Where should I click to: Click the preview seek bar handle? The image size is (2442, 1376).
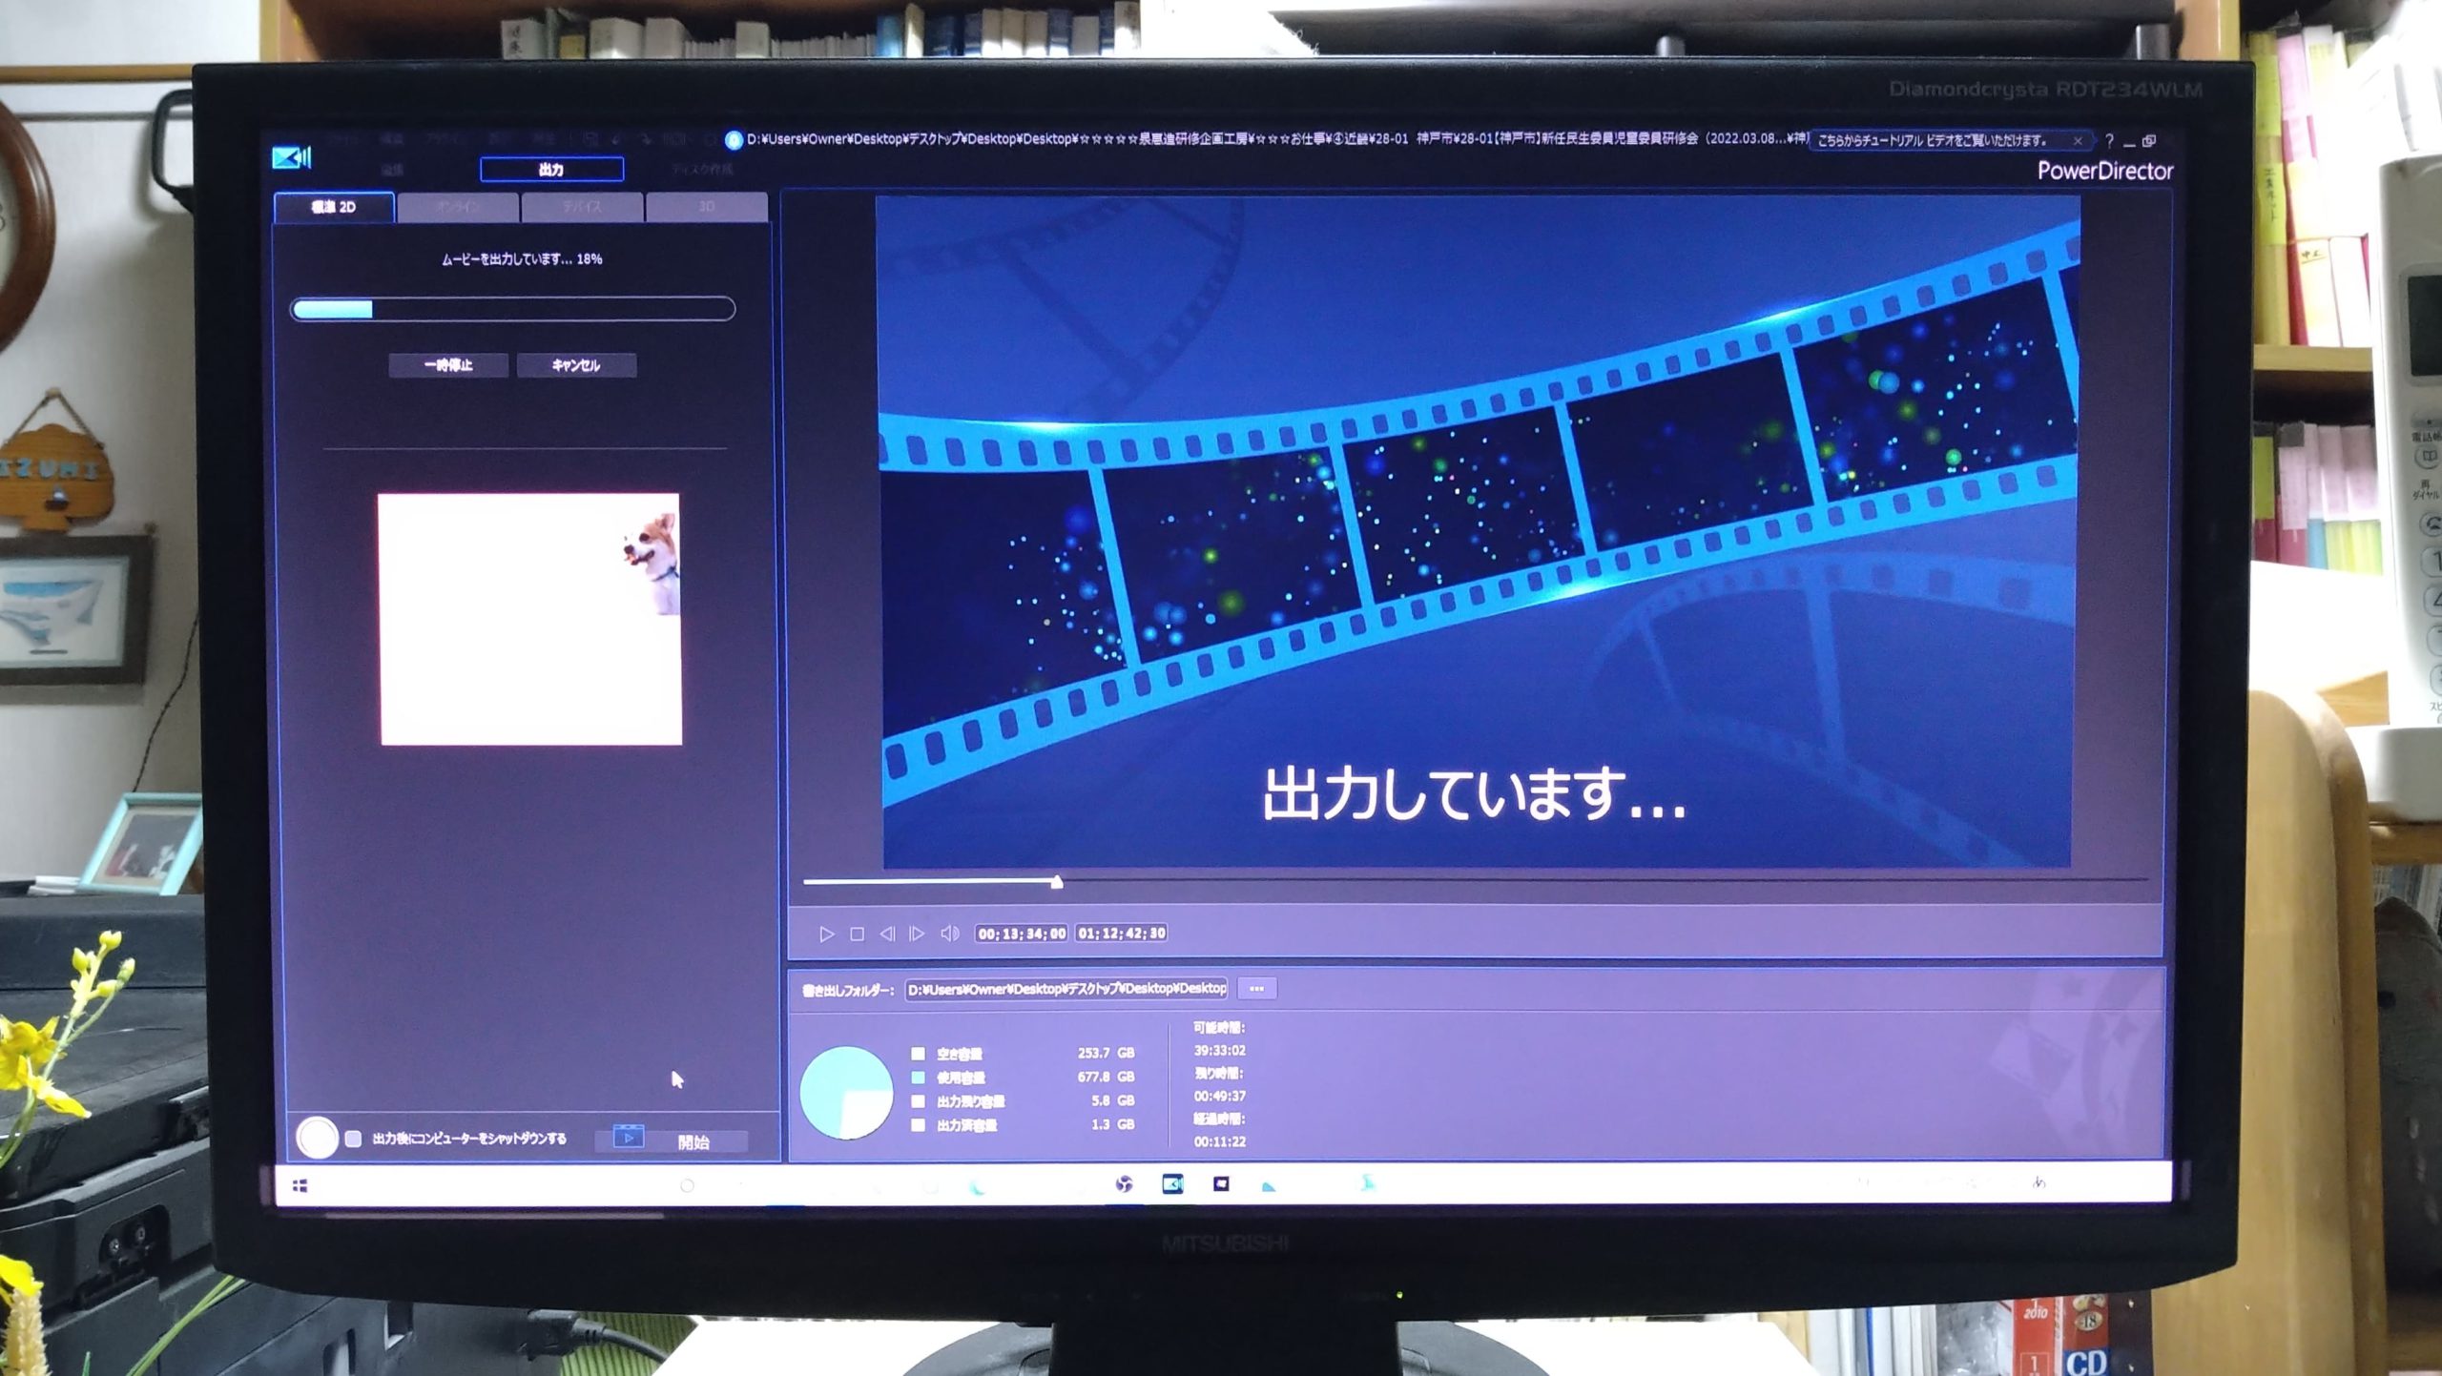pyautogui.click(x=1057, y=882)
